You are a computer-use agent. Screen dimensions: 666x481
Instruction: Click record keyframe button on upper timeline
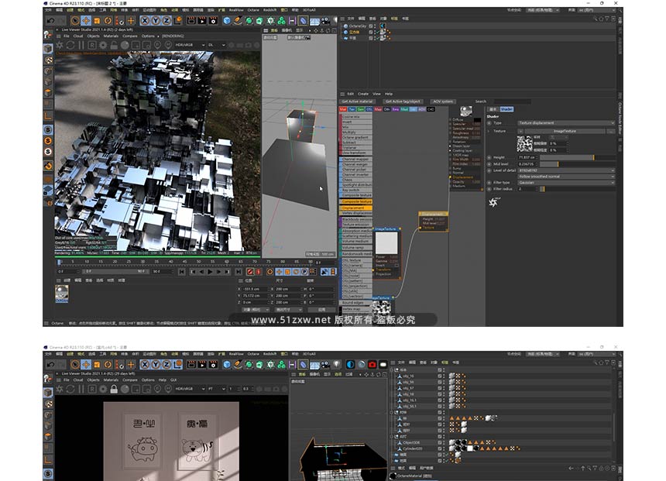pyautogui.click(x=249, y=272)
